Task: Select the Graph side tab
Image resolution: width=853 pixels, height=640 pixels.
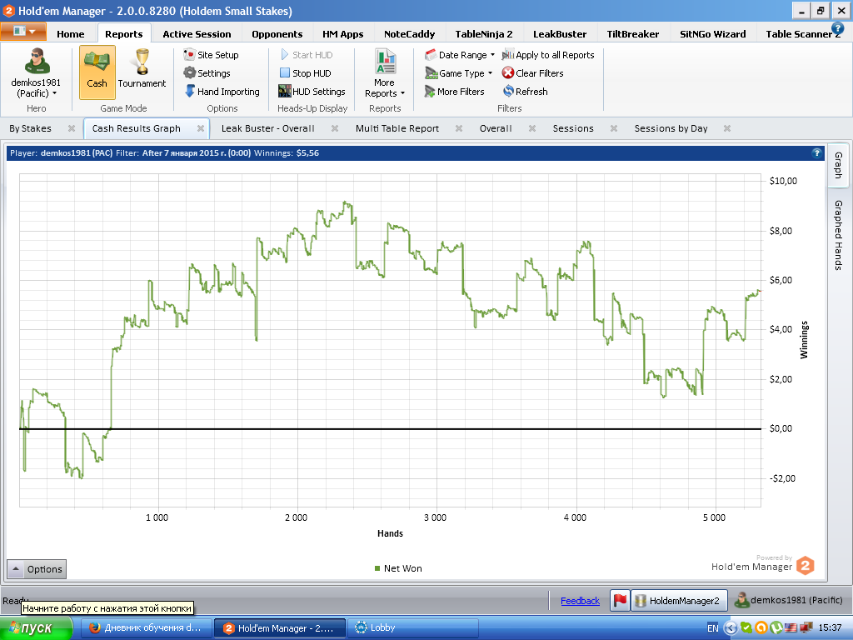Action: pos(838,165)
